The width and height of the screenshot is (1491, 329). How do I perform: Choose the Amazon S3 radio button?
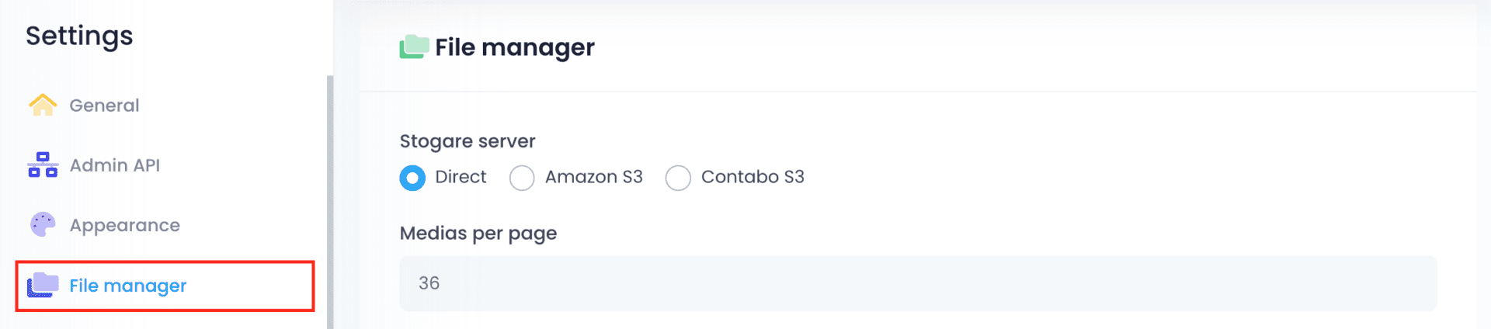[x=522, y=178]
